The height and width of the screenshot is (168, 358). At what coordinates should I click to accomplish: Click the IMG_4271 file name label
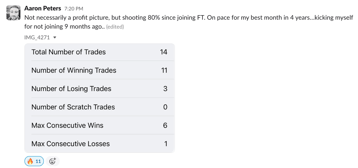[37, 38]
